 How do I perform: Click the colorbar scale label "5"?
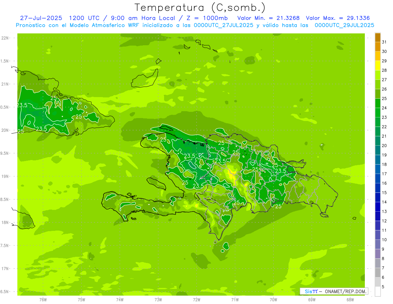(x=383, y=287)
